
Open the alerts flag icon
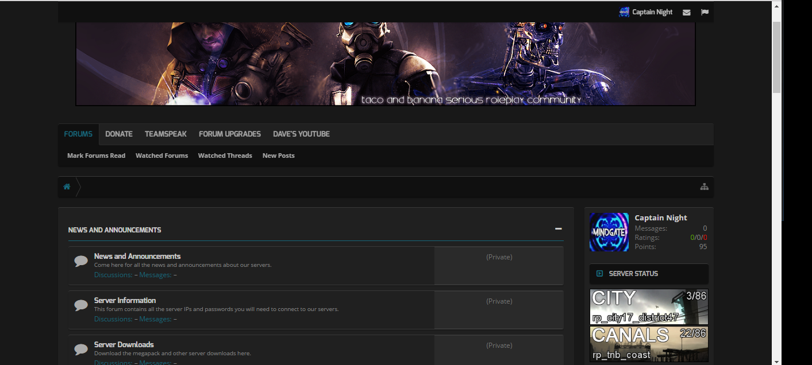click(x=705, y=12)
